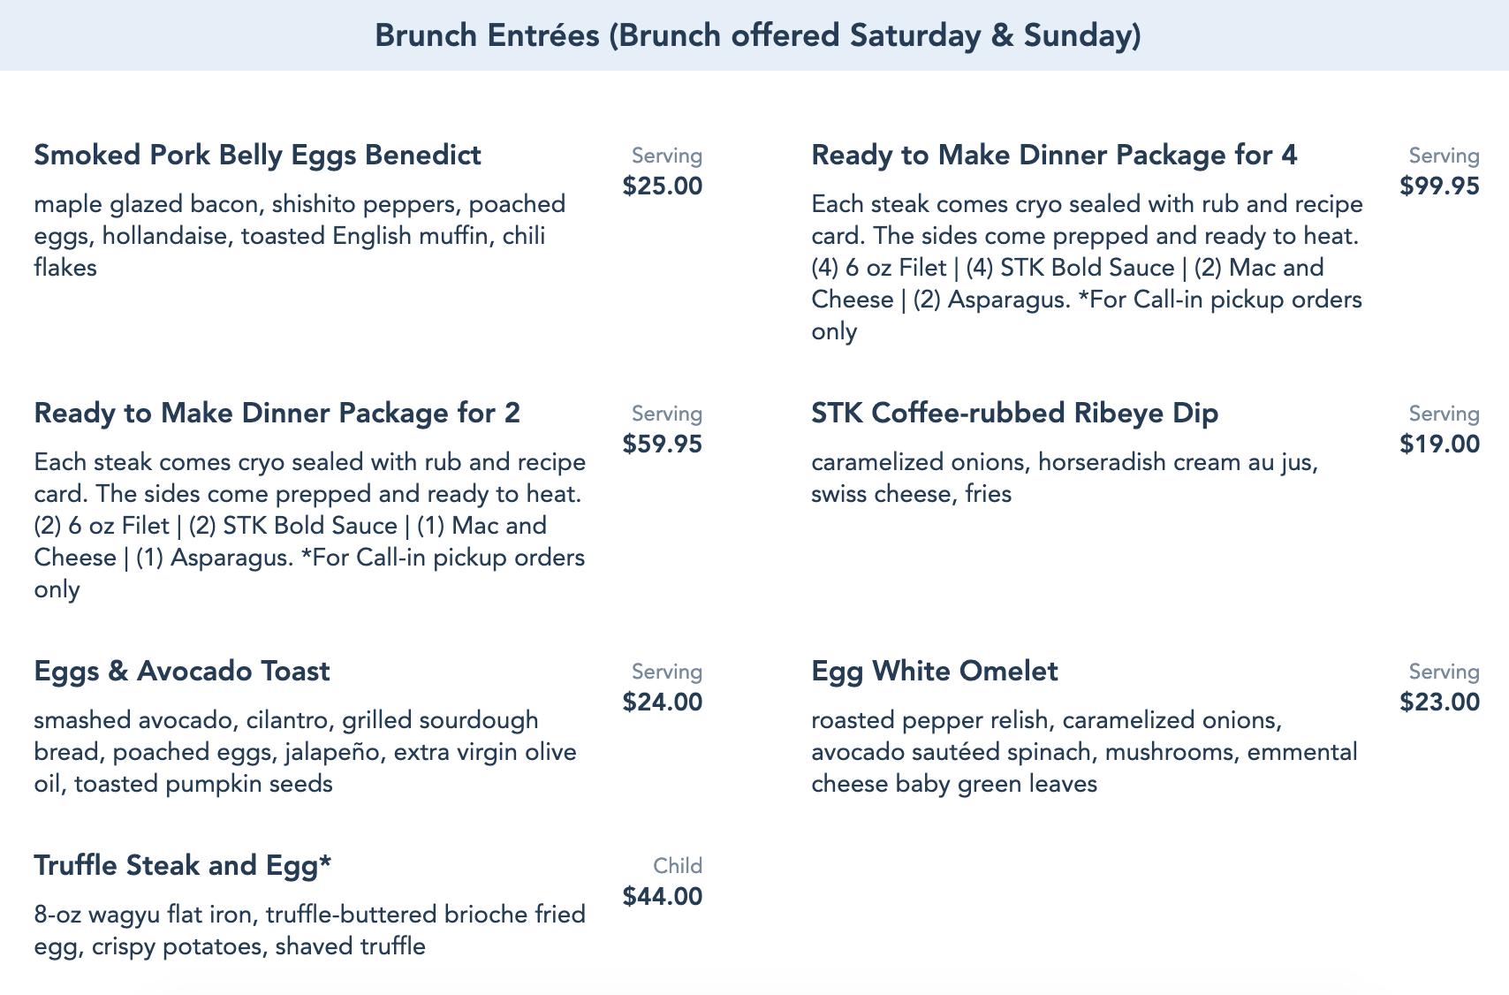Click the 8-oz wagyu flat iron description
The height and width of the screenshot is (995, 1509).
pyautogui.click(x=309, y=930)
